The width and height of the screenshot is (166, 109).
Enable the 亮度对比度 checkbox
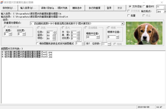5,27
